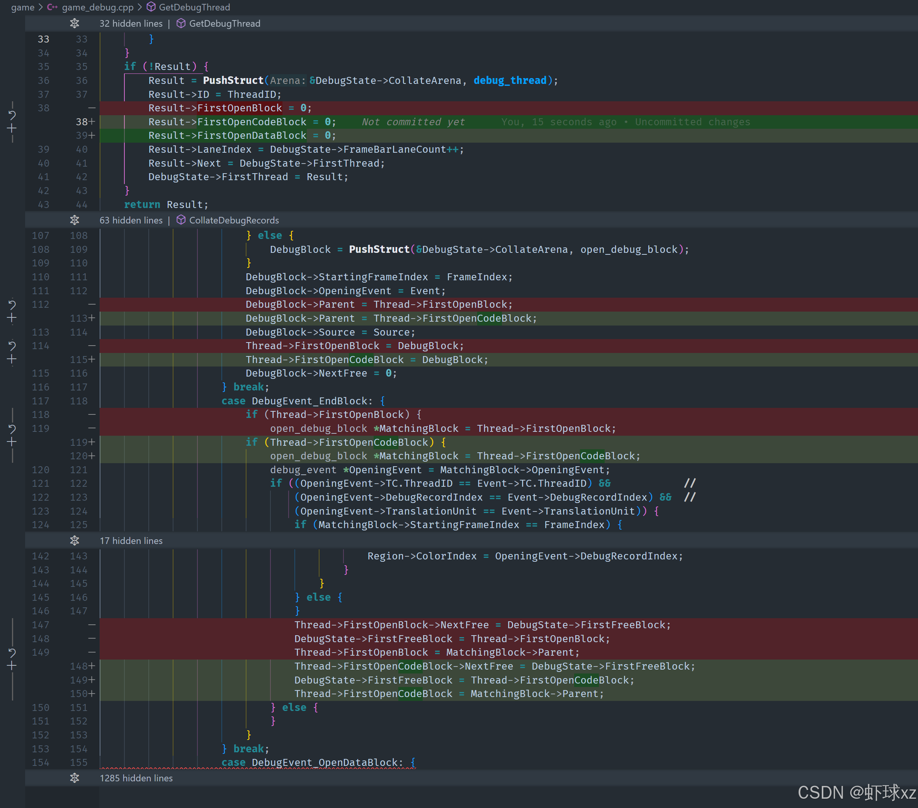
Task: Revert the Thread->FirstOpenBlock = DebugBlock change
Action: point(12,346)
